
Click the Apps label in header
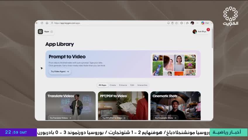(47, 32)
